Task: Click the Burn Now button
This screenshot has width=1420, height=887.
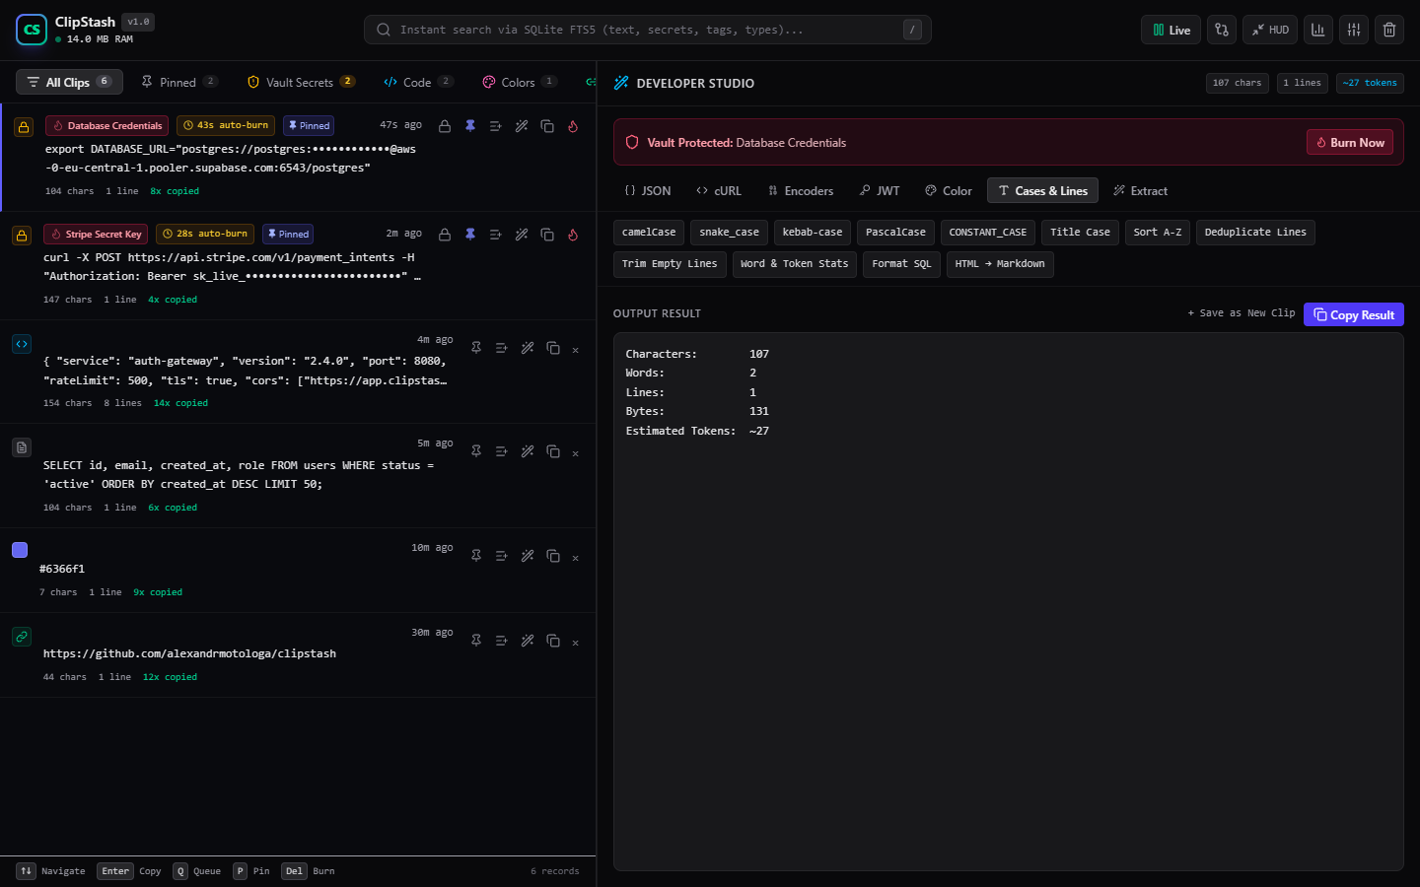Action: [1350, 143]
